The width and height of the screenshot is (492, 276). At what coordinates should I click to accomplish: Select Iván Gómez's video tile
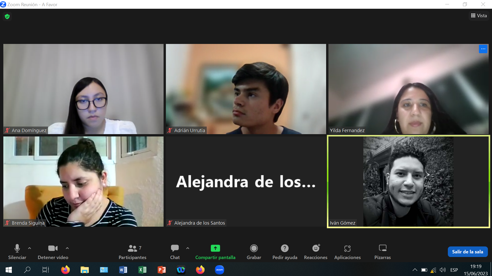[408, 181]
